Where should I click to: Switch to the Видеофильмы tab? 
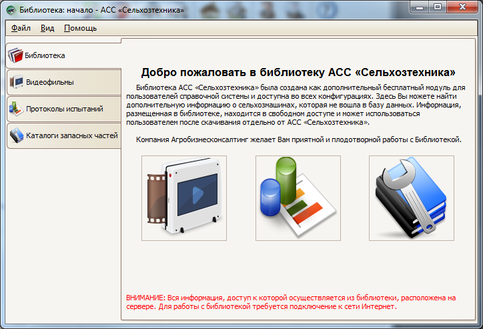pyautogui.click(x=64, y=82)
